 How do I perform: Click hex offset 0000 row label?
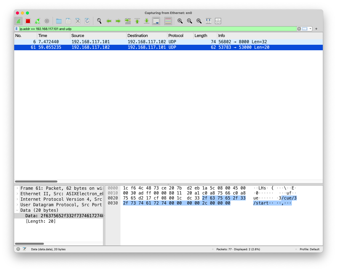113,188
